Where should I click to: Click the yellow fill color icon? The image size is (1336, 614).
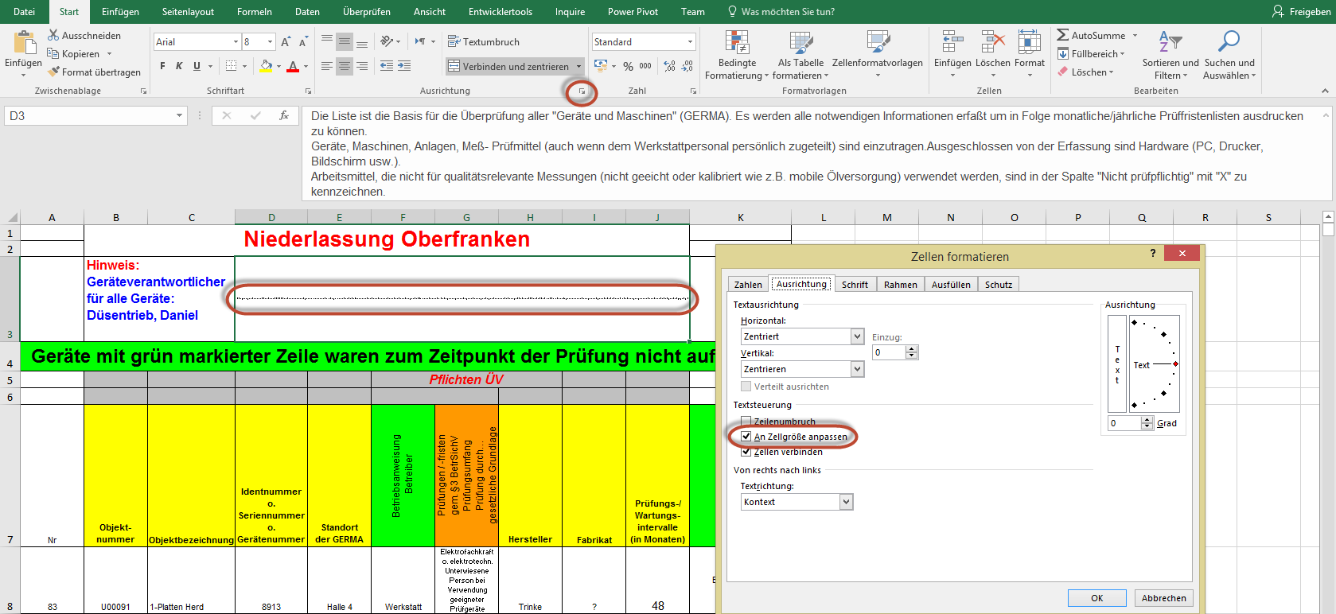266,67
